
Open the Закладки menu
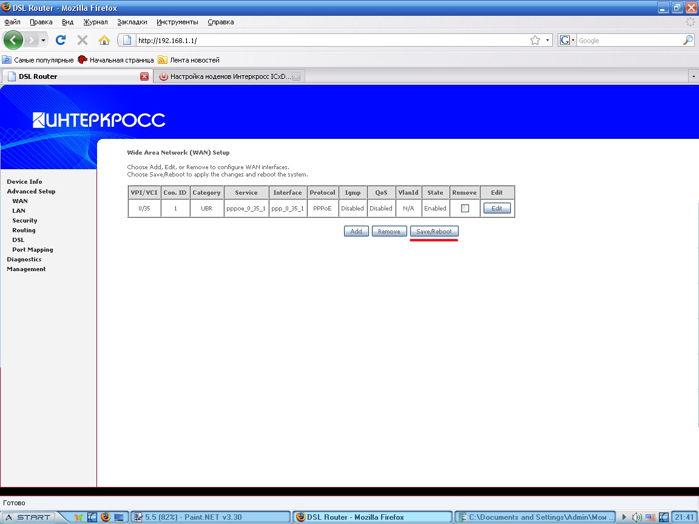click(x=132, y=22)
